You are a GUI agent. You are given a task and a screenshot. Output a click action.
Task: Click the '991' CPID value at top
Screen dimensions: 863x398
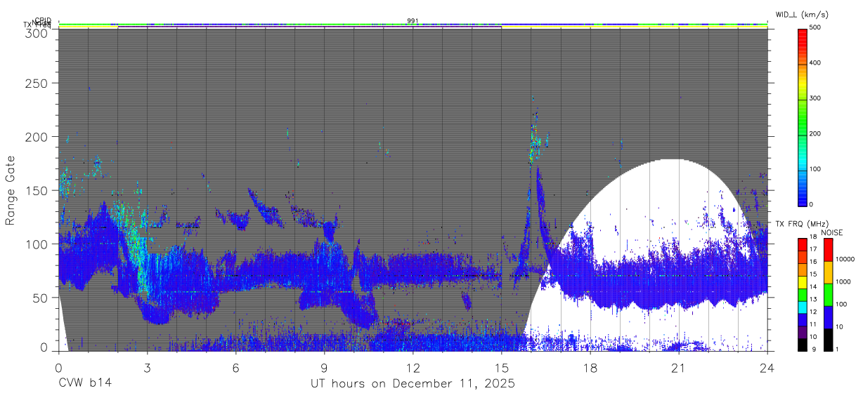tap(413, 21)
